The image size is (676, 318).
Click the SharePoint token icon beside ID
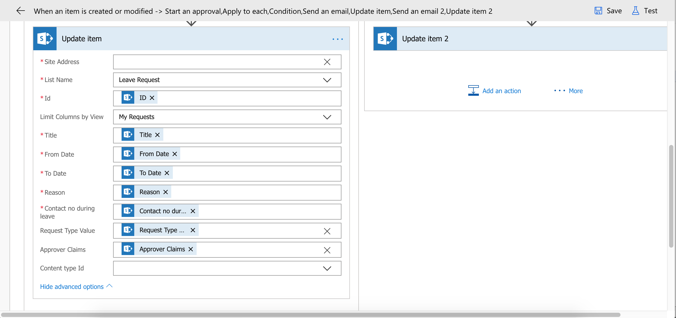128,97
